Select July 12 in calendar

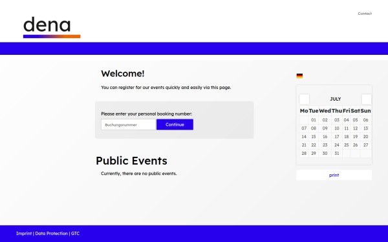coord(355,128)
